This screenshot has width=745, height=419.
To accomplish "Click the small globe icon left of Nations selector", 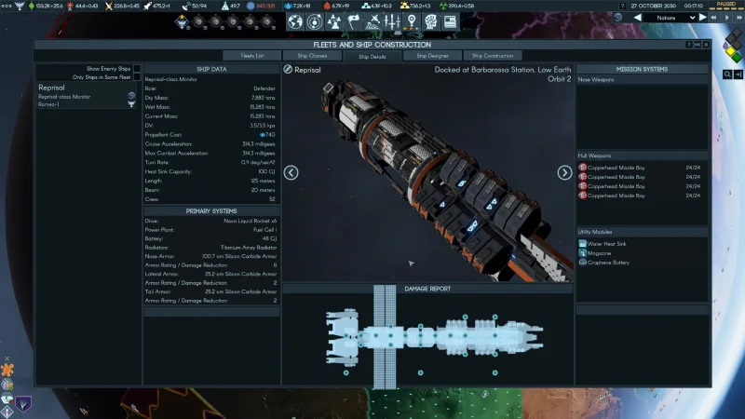I will pyautogui.click(x=617, y=18).
